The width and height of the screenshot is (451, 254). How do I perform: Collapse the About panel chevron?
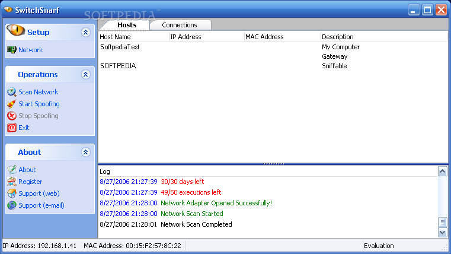tap(85, 152)
